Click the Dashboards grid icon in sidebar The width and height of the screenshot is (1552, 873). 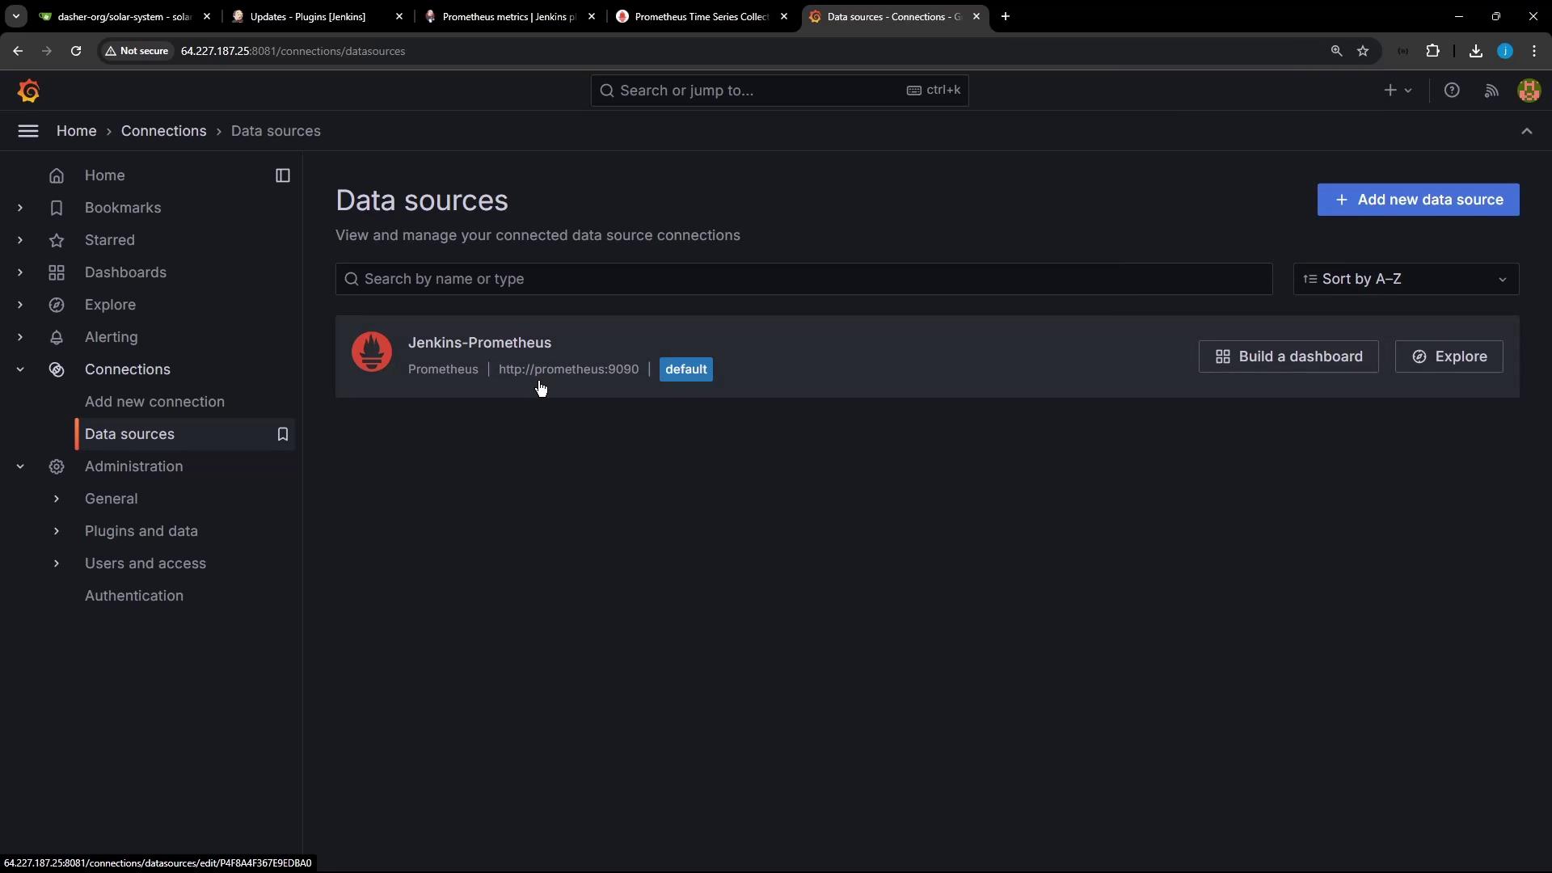57,272
